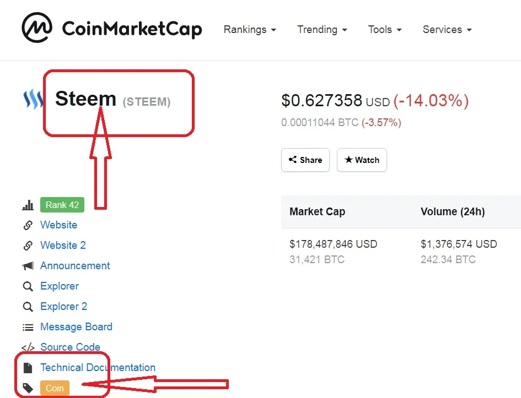Click the bar chart icon beside Rank 42
This screenshot has width=521, height=398.
(x=28, y=205)
